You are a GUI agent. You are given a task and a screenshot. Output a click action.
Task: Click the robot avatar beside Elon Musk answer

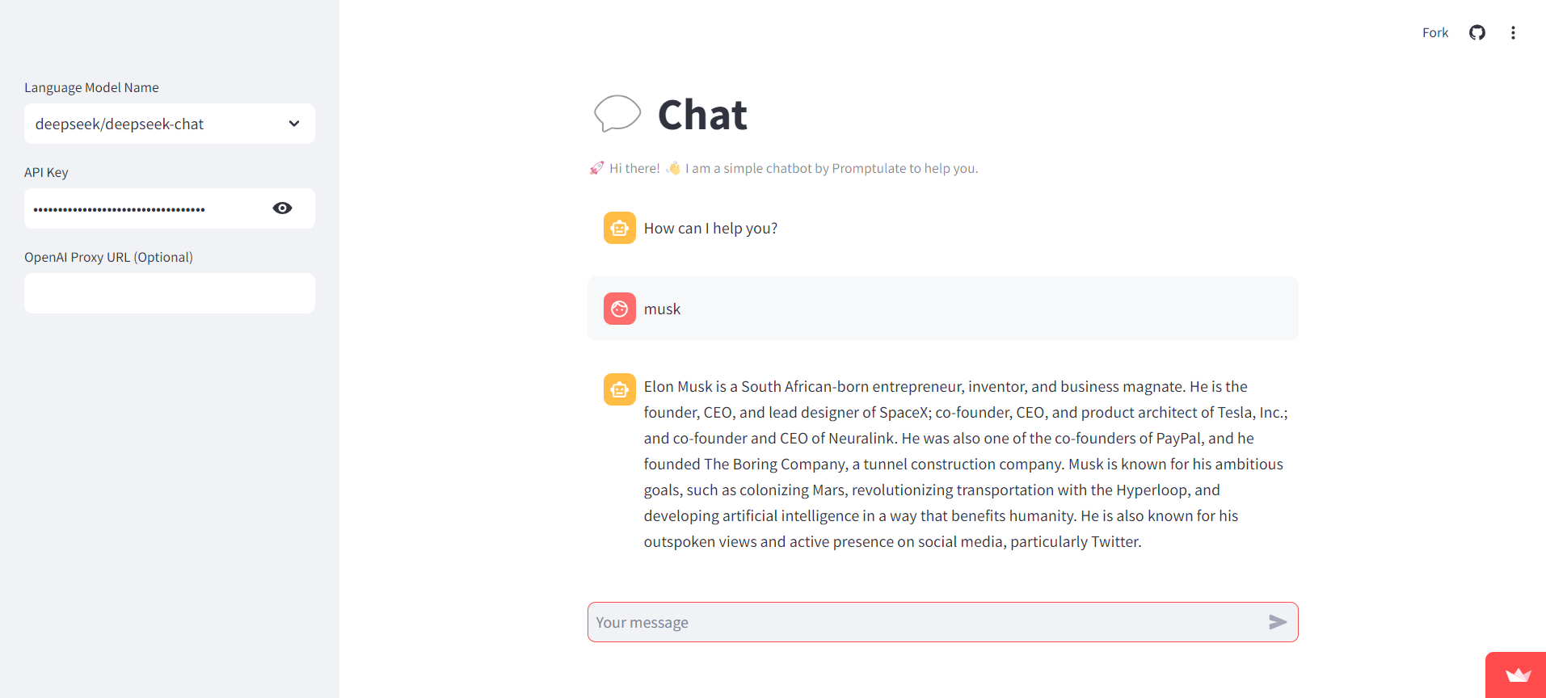point(620,389)
